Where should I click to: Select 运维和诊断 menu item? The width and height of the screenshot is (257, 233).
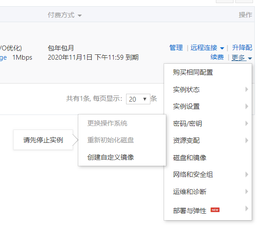[x=207, y=191]
